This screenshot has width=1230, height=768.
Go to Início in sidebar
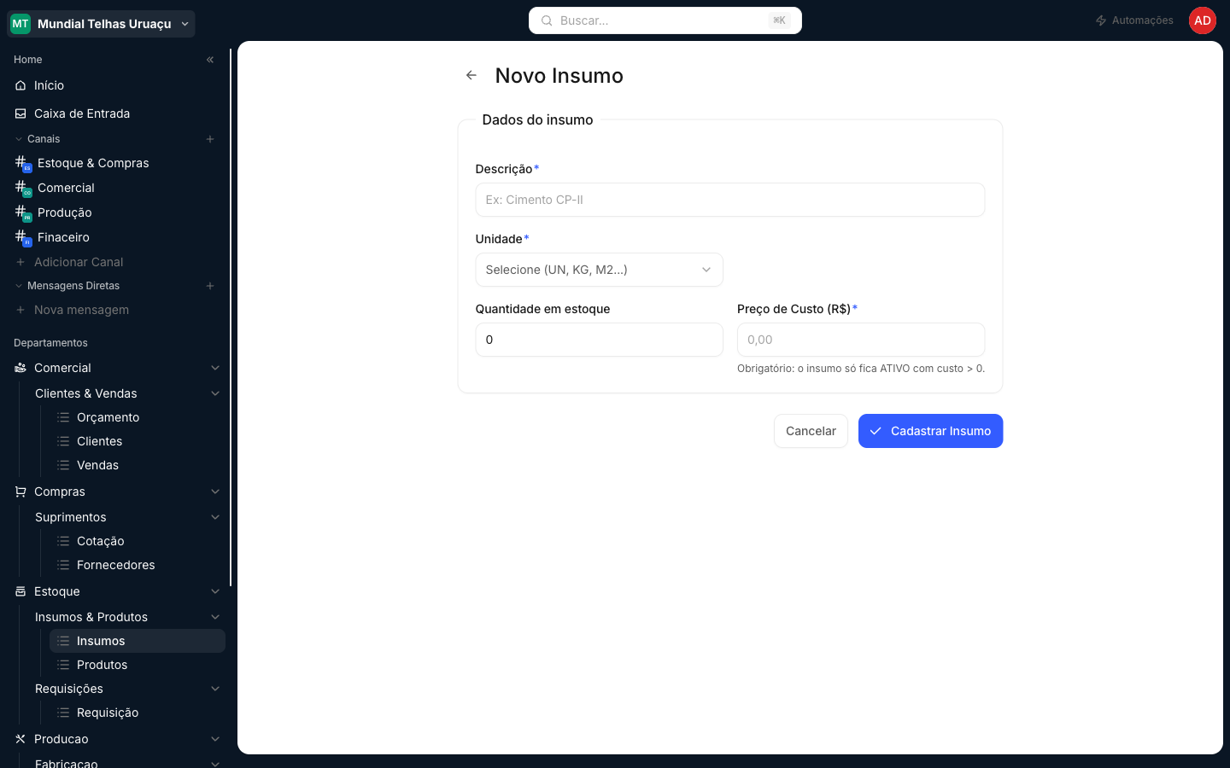(x=116, y=85)
